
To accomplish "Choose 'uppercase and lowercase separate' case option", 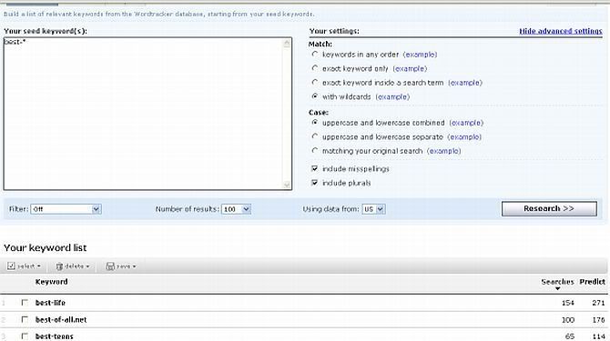I will click(315, 136).
